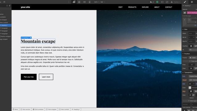Select Hero wrapper breadcrumb
This screenshot has width=197, height=111.
pyautogui.click(x=51, y=109)
